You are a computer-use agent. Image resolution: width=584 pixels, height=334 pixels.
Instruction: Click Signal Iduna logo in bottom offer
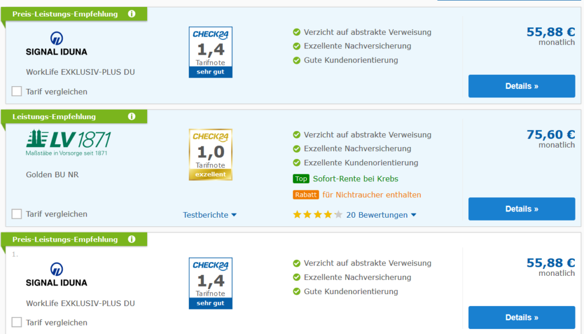pos(56,275)
